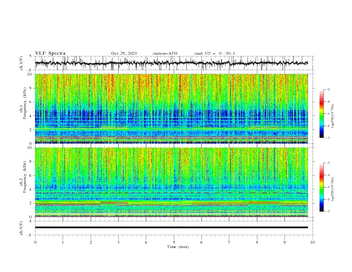The width and height of the screenshot is (352, 272).
Task: Click time axis tick label "2"
Action: [x=91, y=242]
